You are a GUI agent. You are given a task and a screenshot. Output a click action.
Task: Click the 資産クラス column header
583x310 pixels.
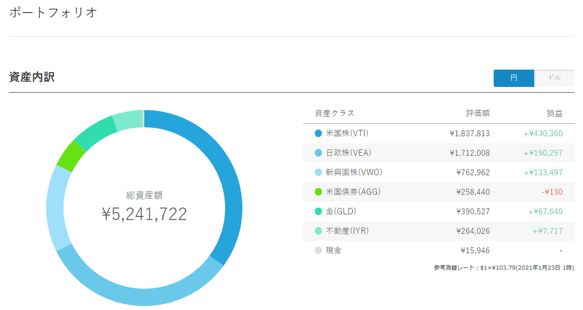(334, 113)
